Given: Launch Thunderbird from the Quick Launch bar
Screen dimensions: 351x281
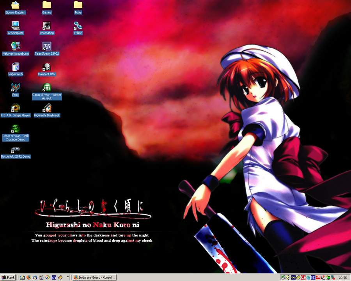Looking at the screenshot, I should [35, 277].
